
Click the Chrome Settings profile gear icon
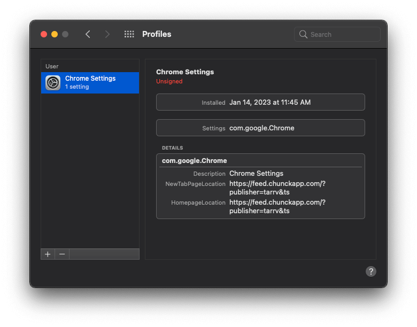click(53, 83)
